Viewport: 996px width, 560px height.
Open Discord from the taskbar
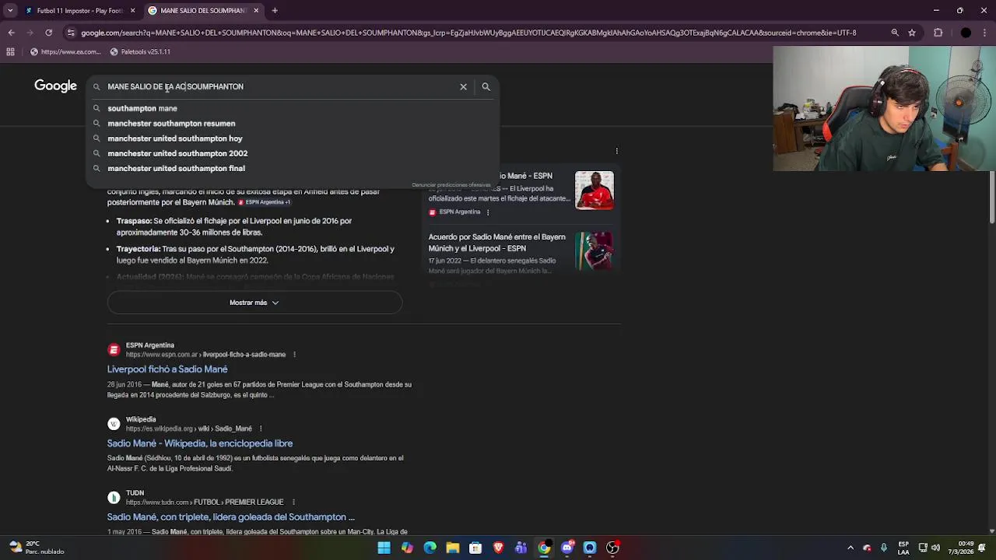click(567, 548)
